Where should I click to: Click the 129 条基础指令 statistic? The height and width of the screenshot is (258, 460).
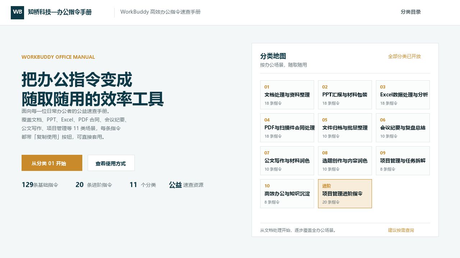pos(40,185)
